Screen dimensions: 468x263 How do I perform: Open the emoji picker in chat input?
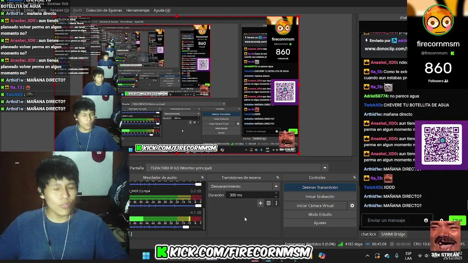[x=426, y=220]
